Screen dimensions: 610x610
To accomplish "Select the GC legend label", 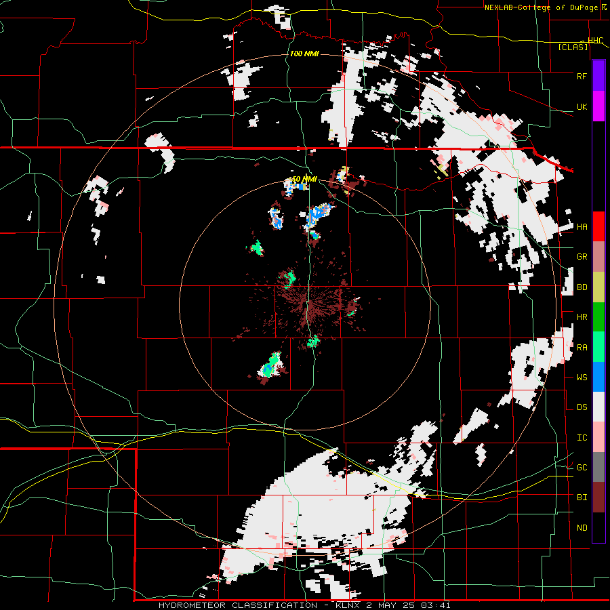I will [582, 468].
